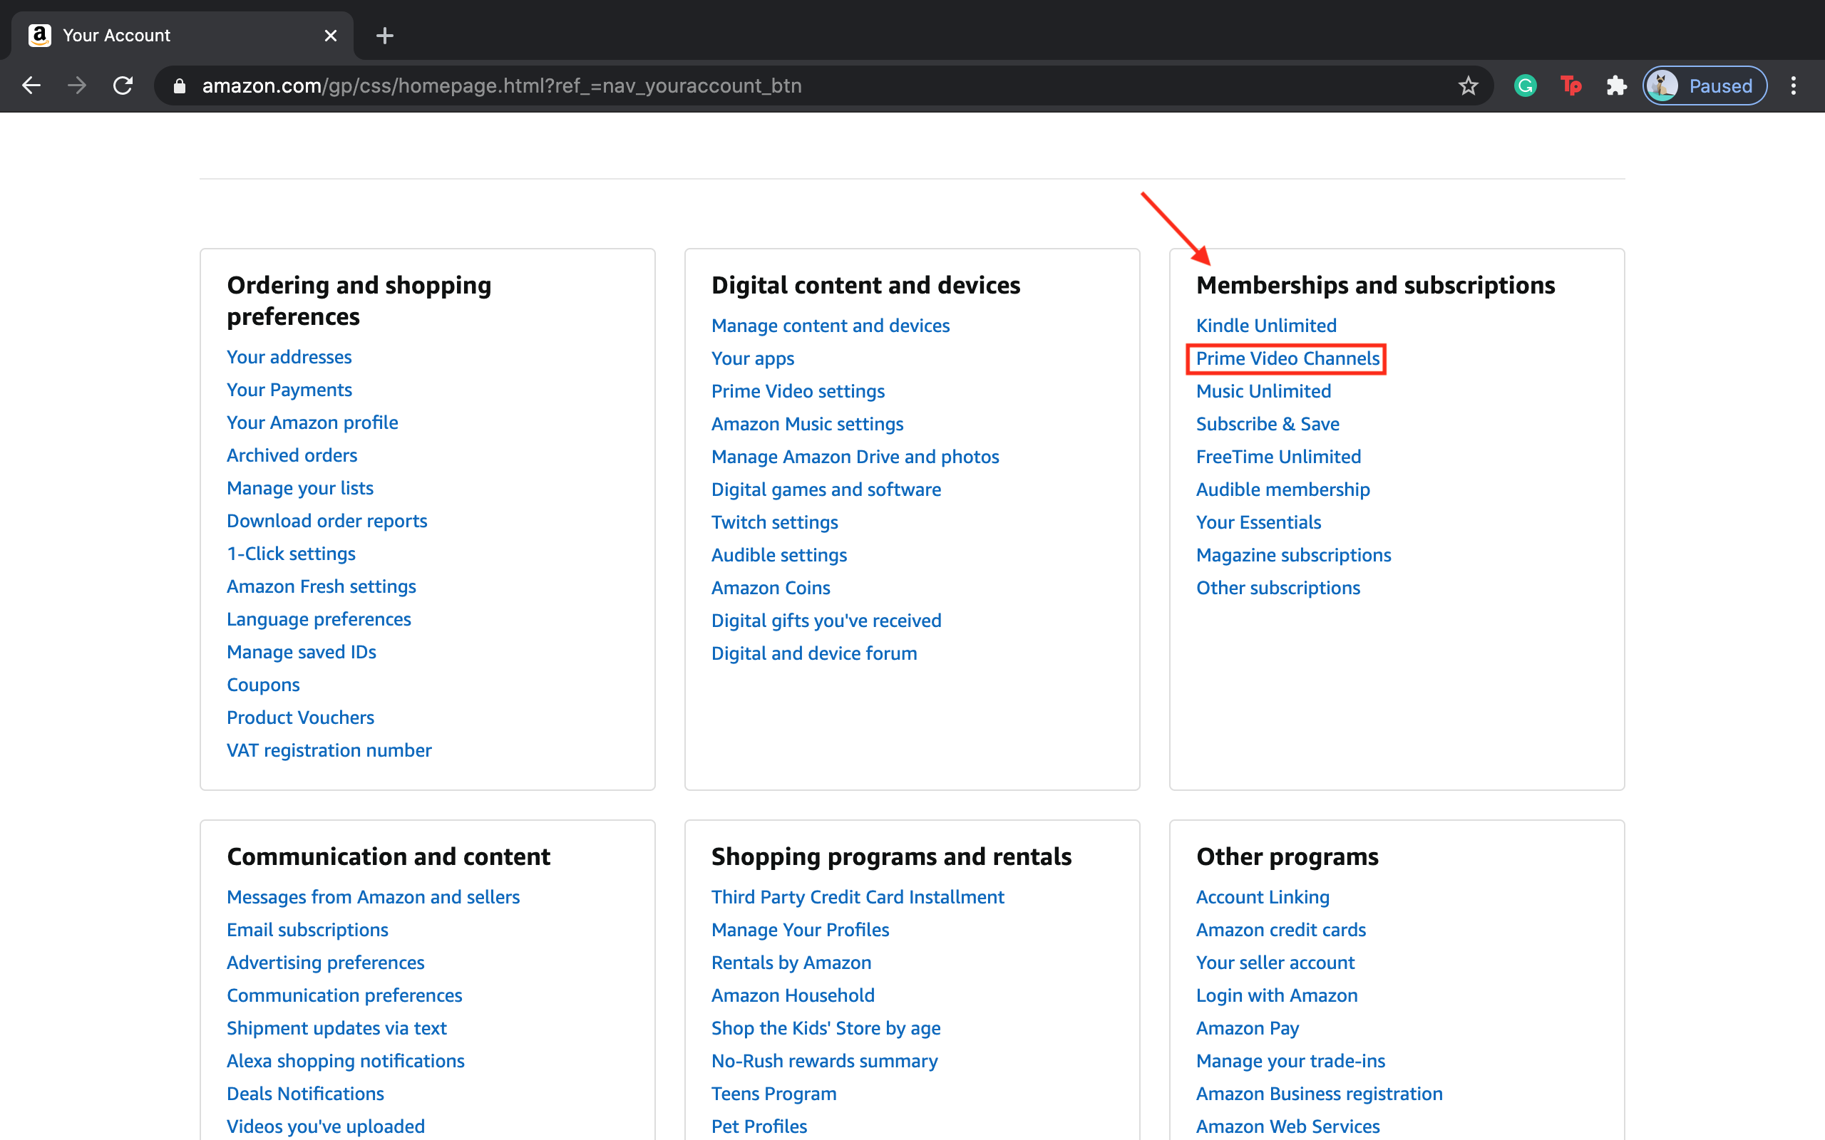Open Magazine subscriptions
The width and height of the screenshot is (1825, 1140).
pos(1293,555)
